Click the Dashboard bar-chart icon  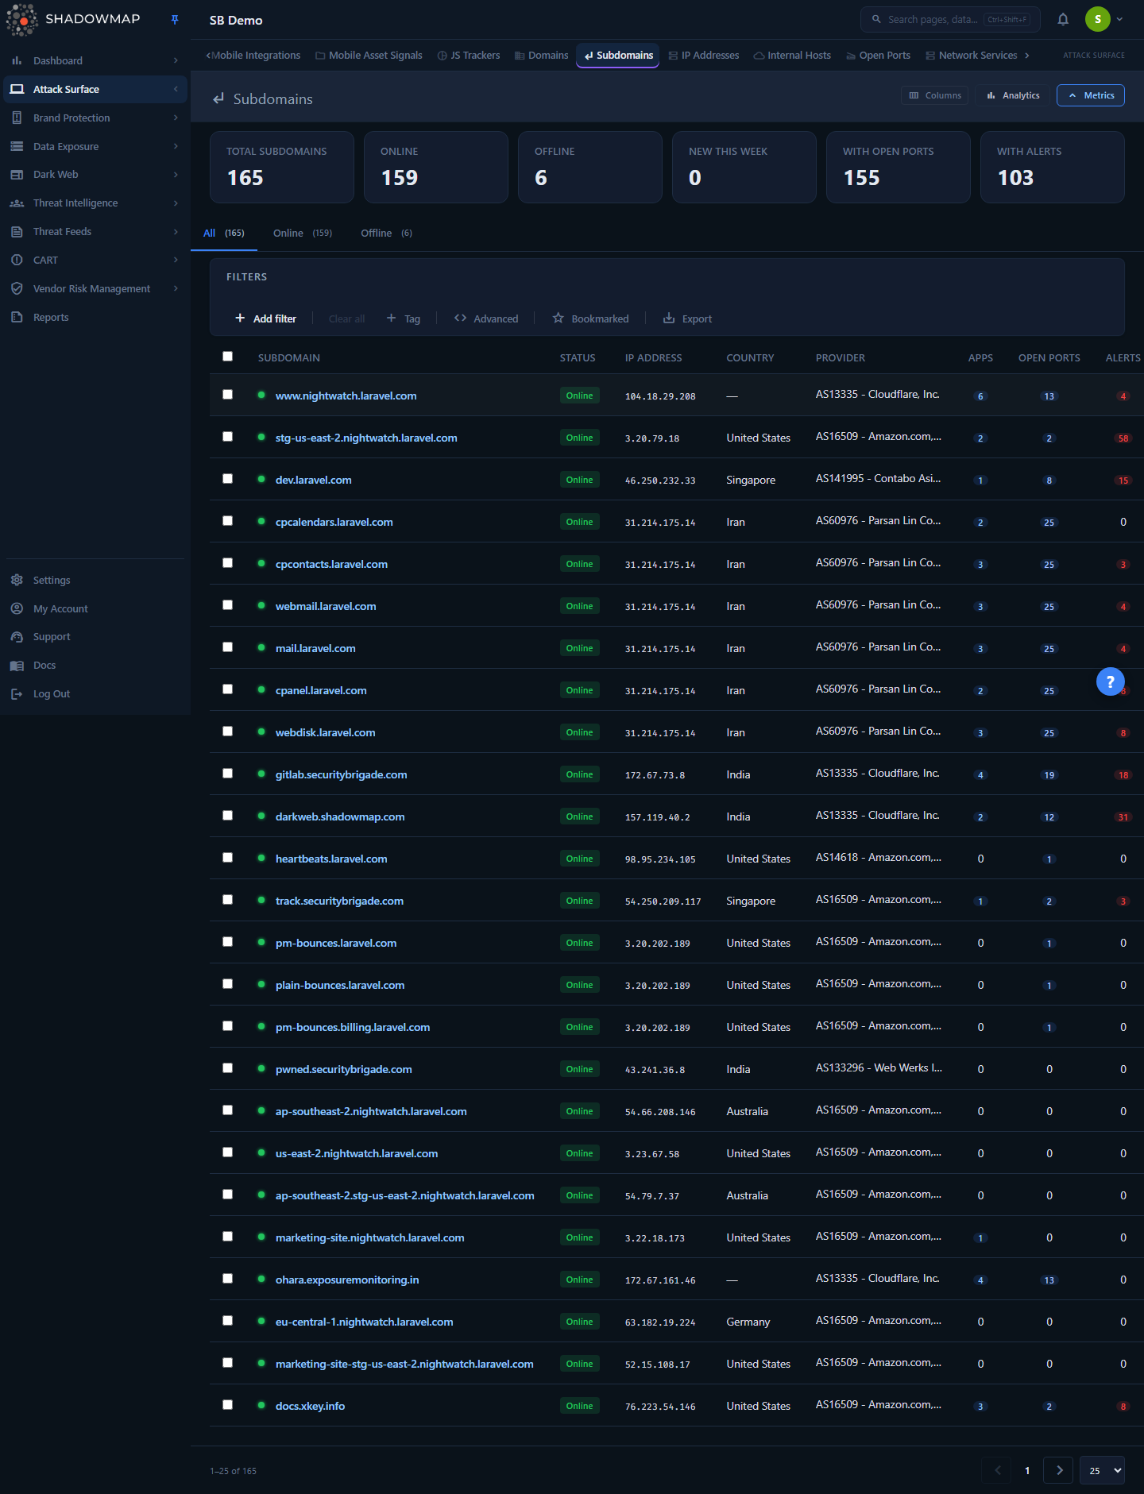(x=17, y=60)
